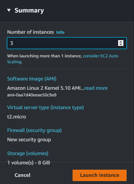Screen dimensions: 134x184
Task: Click the Summary heading text
Action: tap(29, 10)
